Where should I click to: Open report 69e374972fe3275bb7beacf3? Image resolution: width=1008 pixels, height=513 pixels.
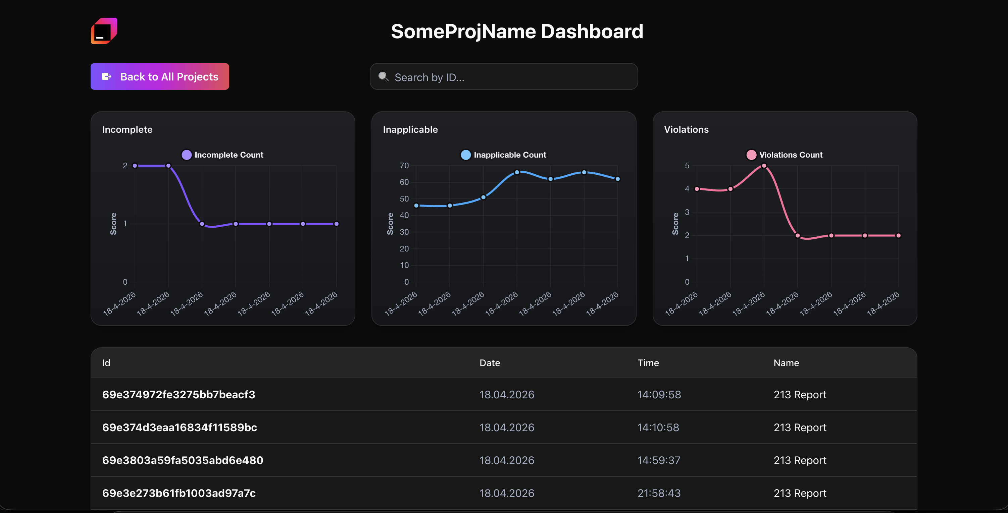(x=179, y=395)
